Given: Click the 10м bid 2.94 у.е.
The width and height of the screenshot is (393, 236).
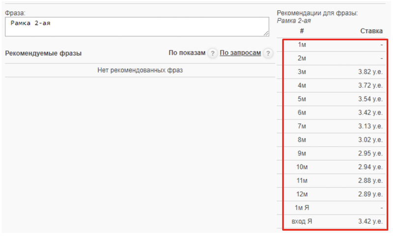Looking at the screenshot, I should pos(370,167).
